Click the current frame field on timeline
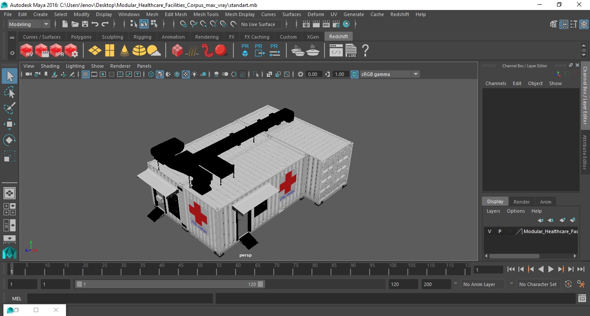The image size is (590, 316). pos(488,270)
